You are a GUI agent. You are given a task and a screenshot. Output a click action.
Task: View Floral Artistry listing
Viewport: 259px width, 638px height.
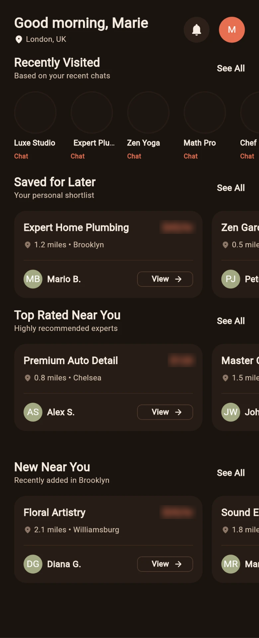tap(165, 564)
